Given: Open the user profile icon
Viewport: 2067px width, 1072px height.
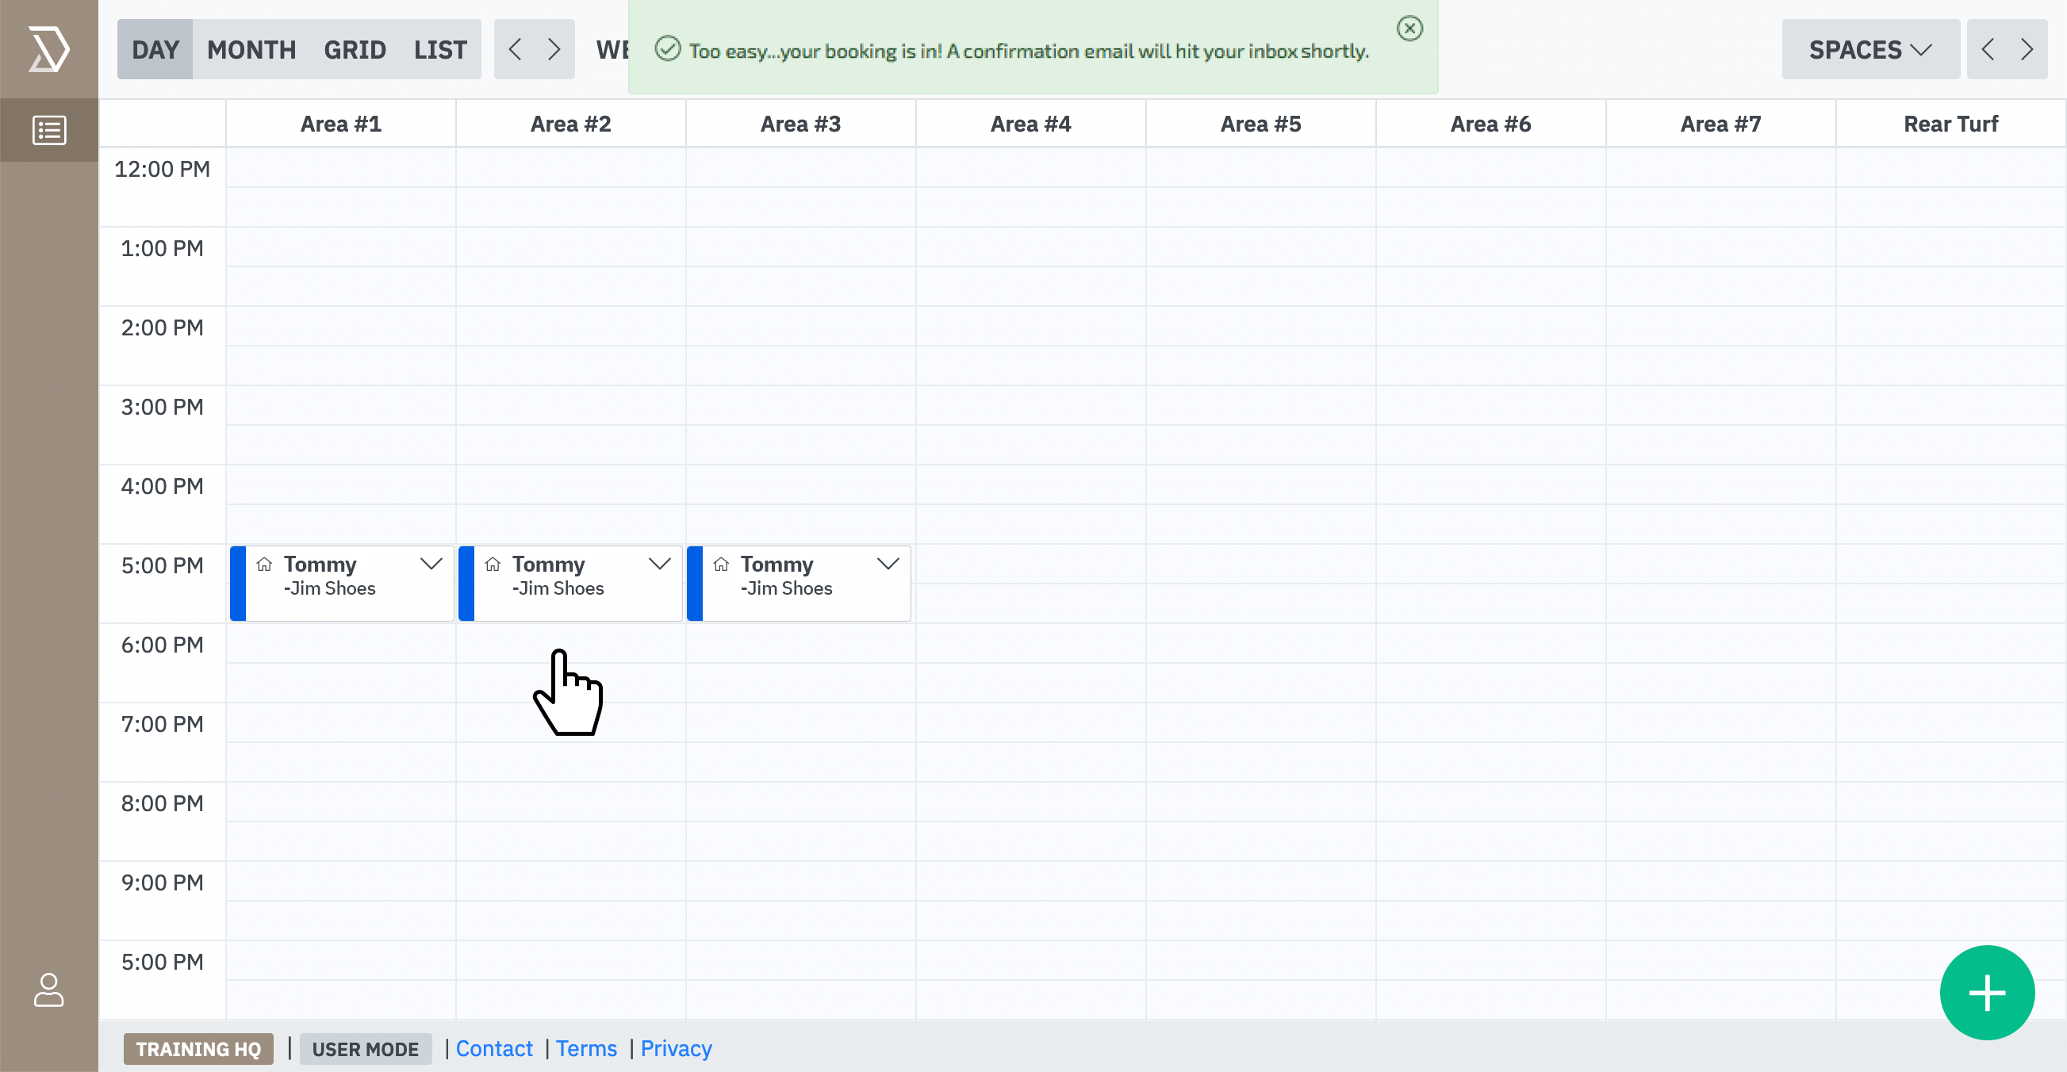Looking at the screenshot, I should (49, 990).
